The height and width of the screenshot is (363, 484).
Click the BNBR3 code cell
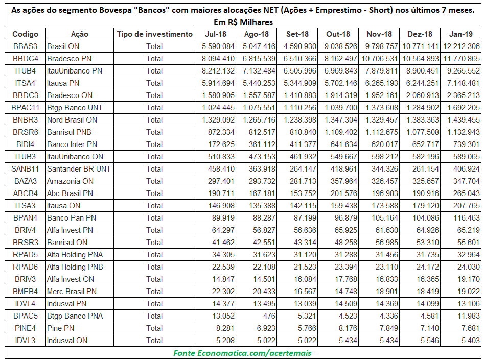26,120
